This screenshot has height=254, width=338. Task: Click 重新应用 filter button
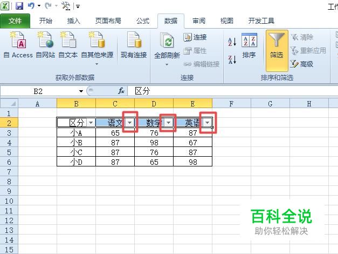[308, 51]
